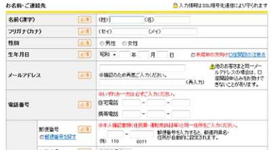Select the 男性 radio button

pos(102,43)
